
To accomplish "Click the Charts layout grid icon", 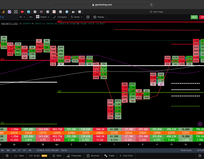I will click(x=38, y=17).
